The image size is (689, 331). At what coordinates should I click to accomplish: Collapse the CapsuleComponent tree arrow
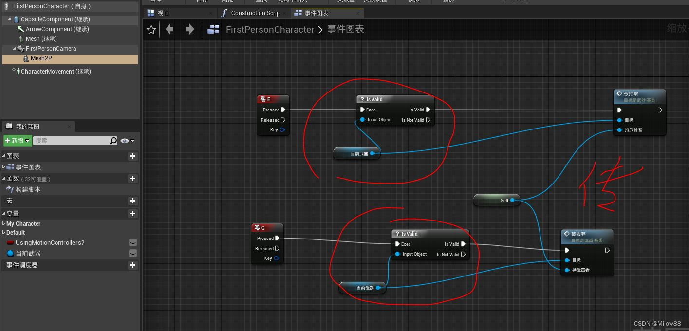[10, 19]
